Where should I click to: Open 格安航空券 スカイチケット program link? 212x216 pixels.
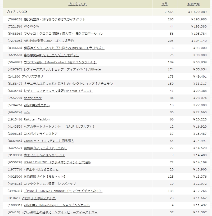(x=55, y=19)
